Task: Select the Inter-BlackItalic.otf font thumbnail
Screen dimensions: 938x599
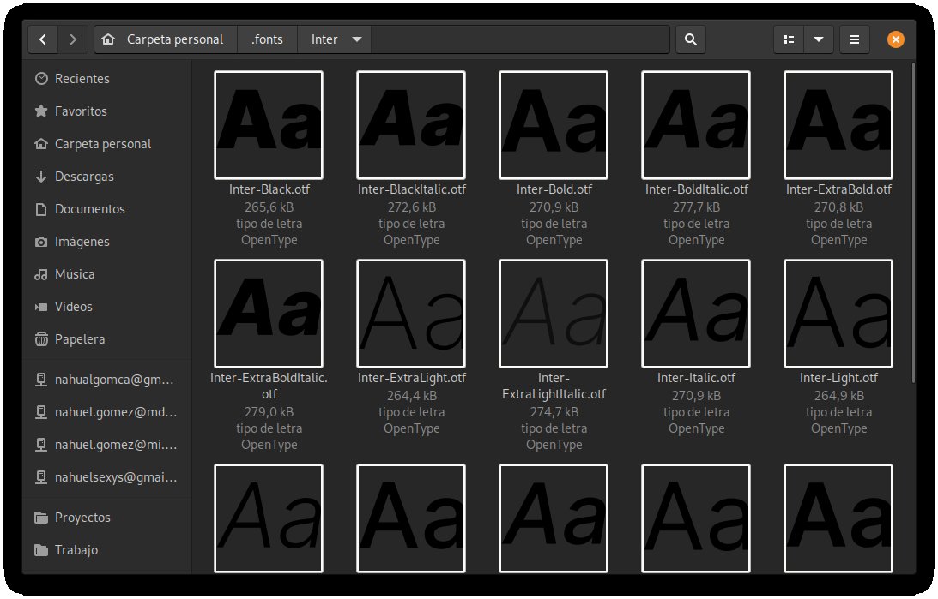Action: point(411,125)
